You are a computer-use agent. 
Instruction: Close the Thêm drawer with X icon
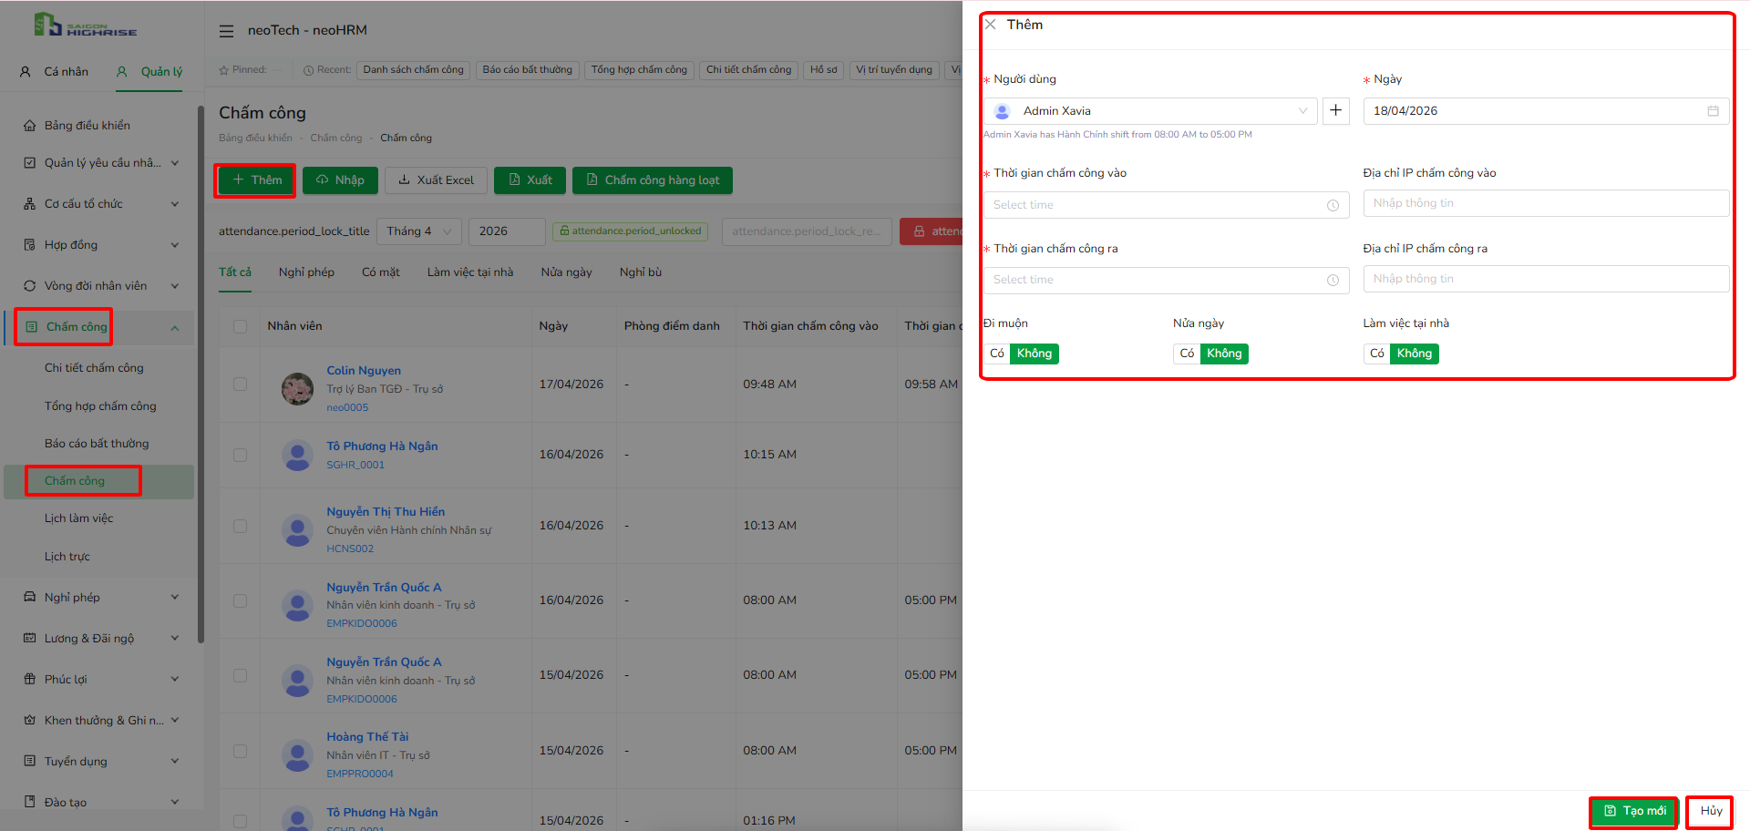[991, 25]
